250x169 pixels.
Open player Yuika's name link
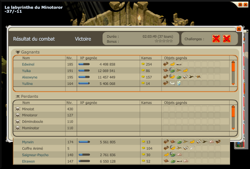[26, 71]
